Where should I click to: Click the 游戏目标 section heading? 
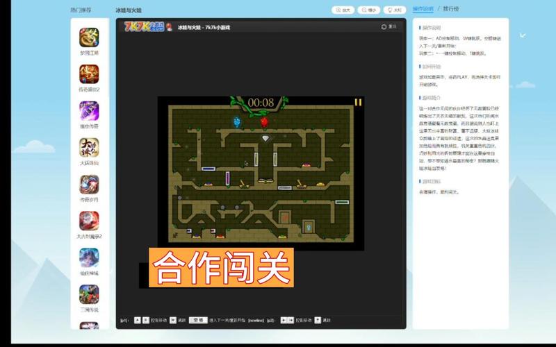431,181
